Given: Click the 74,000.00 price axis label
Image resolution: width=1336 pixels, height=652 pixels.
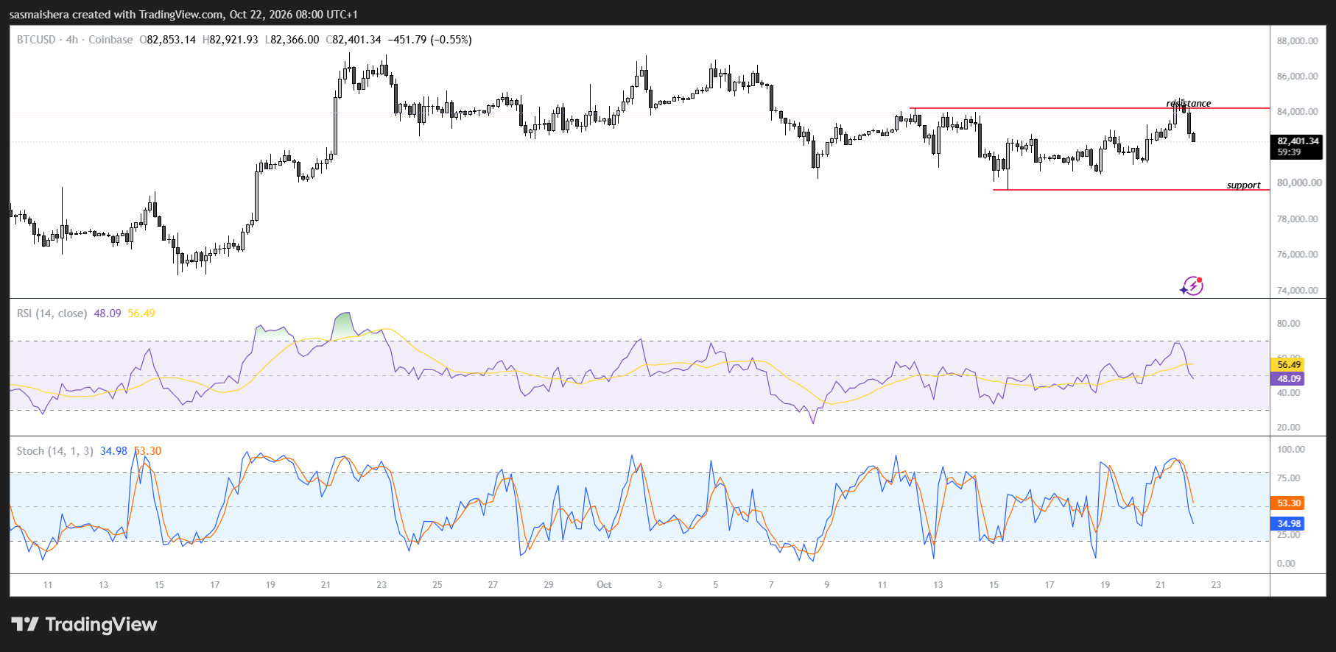Looking at the screenshot, I should point(1298,291).
